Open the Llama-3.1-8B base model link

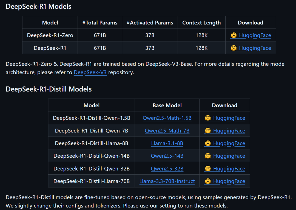tap(167, 143)
